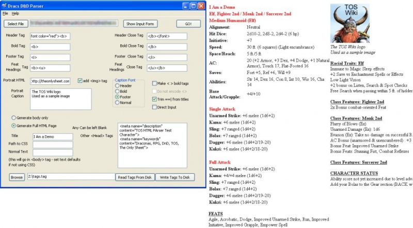This screenshot has width=413, height=228.
Task: Click the Bold Close Tag input field
Action: click(167, 47)
